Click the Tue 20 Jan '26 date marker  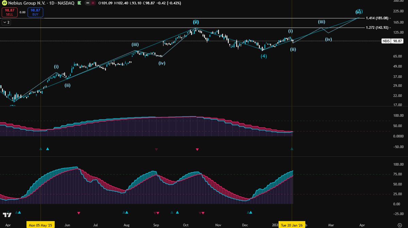pos(292,225)
